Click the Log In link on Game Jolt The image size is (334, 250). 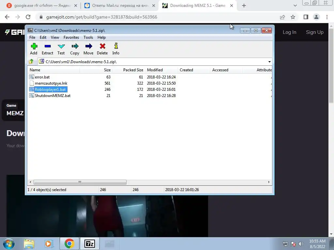289,32
